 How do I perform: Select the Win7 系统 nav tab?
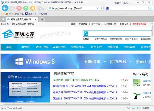42,47
